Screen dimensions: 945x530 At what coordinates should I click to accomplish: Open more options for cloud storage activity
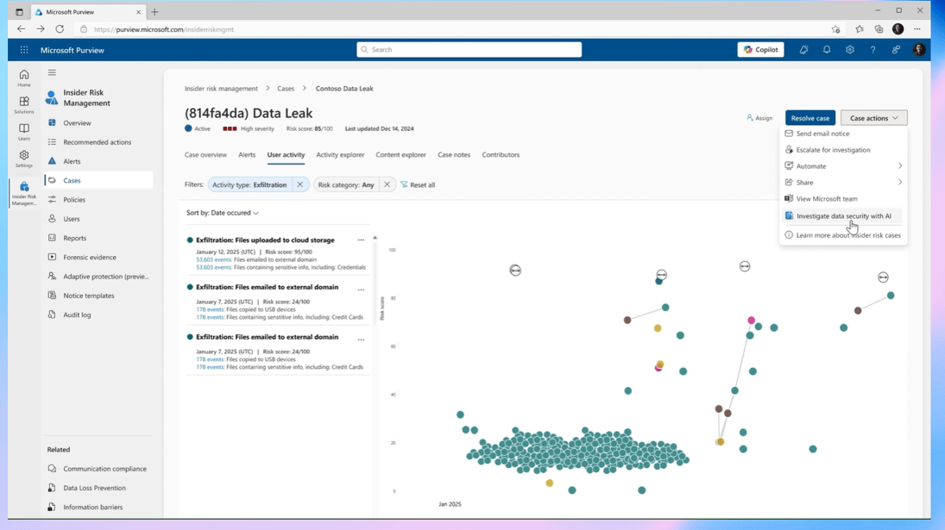[361, 240]
